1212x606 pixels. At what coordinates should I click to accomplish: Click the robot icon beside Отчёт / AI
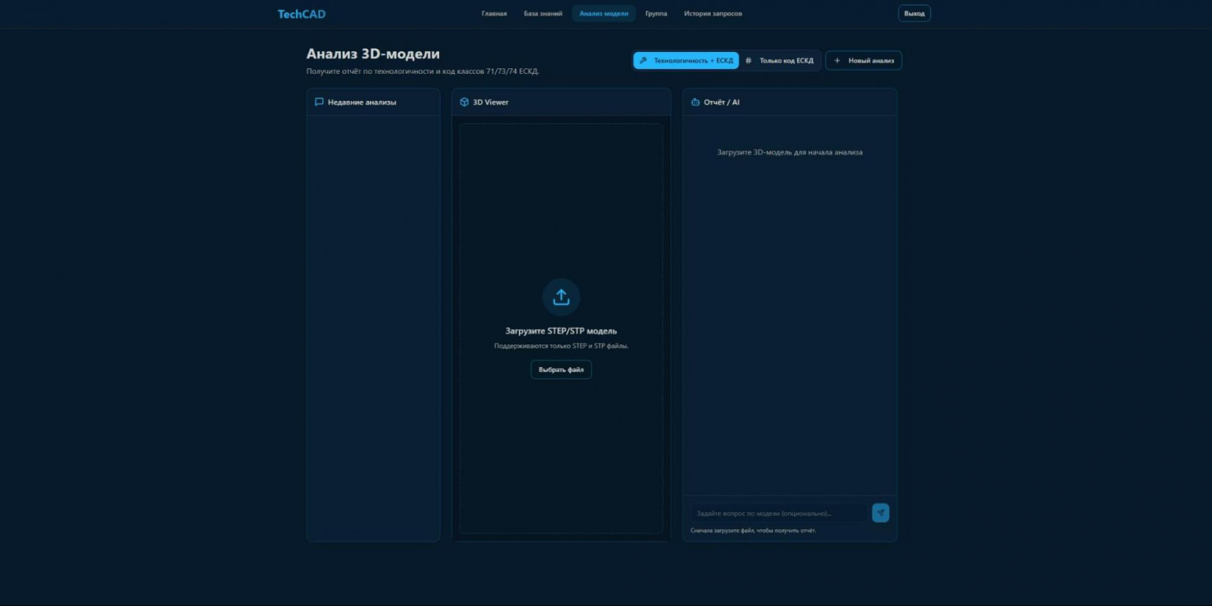click(695, 102)
